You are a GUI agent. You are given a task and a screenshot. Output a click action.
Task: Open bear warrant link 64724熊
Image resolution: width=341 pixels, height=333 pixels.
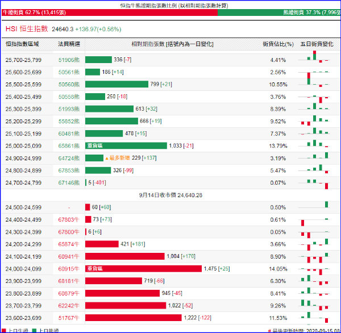click(x=69, y=158)
